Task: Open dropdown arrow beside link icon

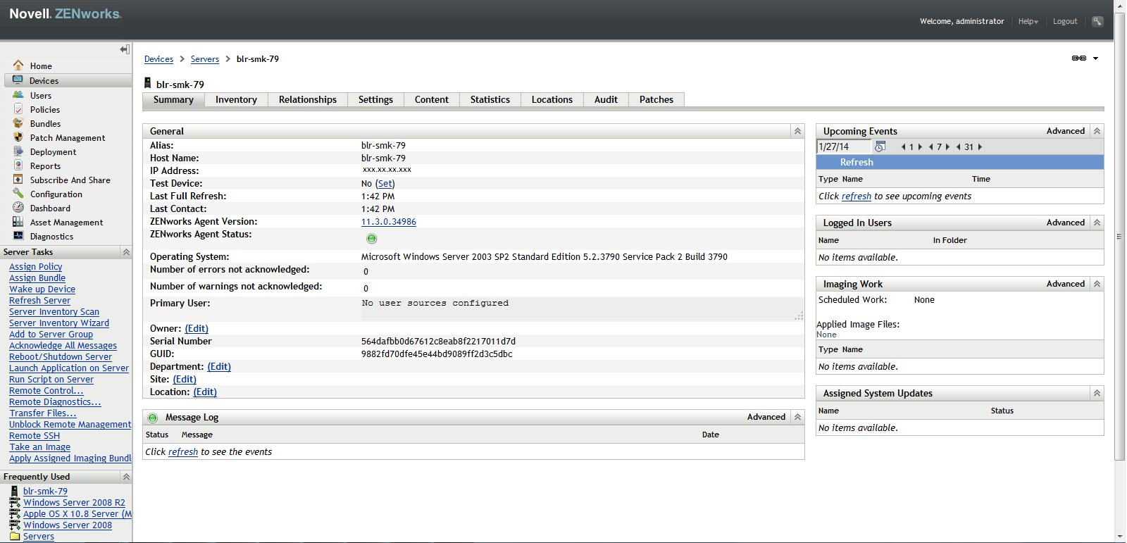Action: pos(1096,58)
